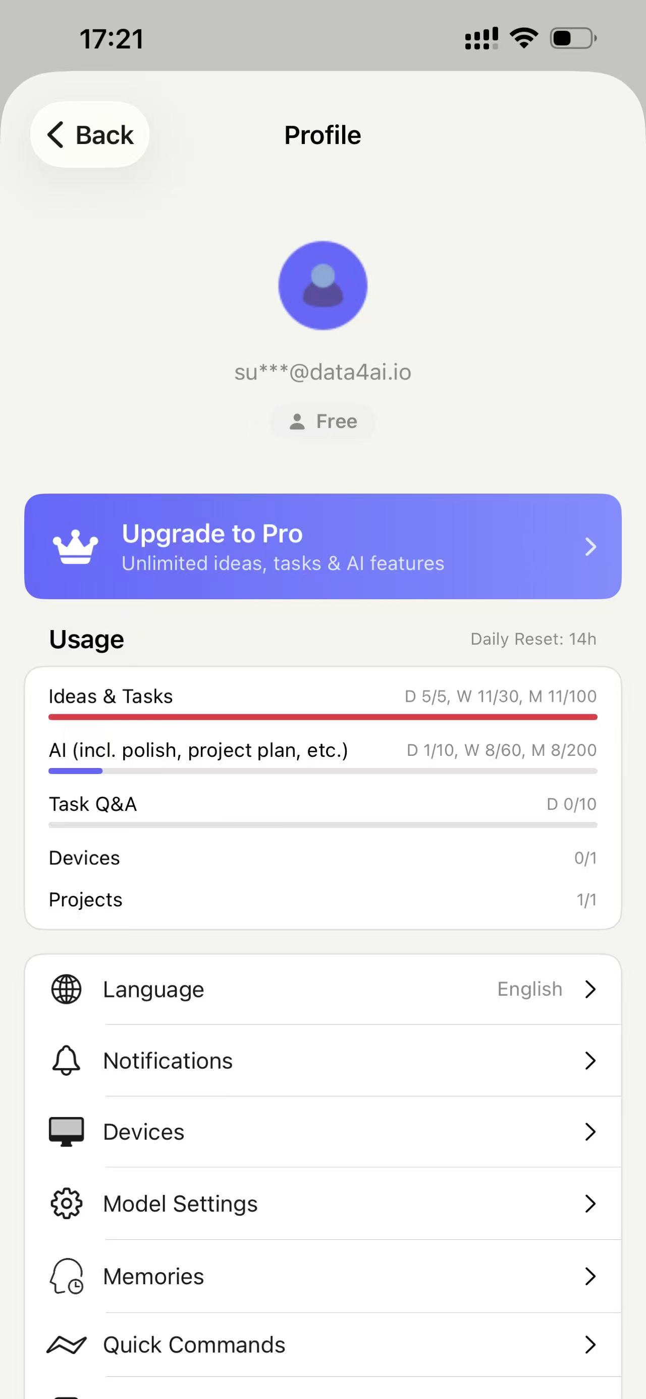Tap the monitor icon for Devices
Viewport: 646px width, 1399px height.
click(x=66, y=1132)
